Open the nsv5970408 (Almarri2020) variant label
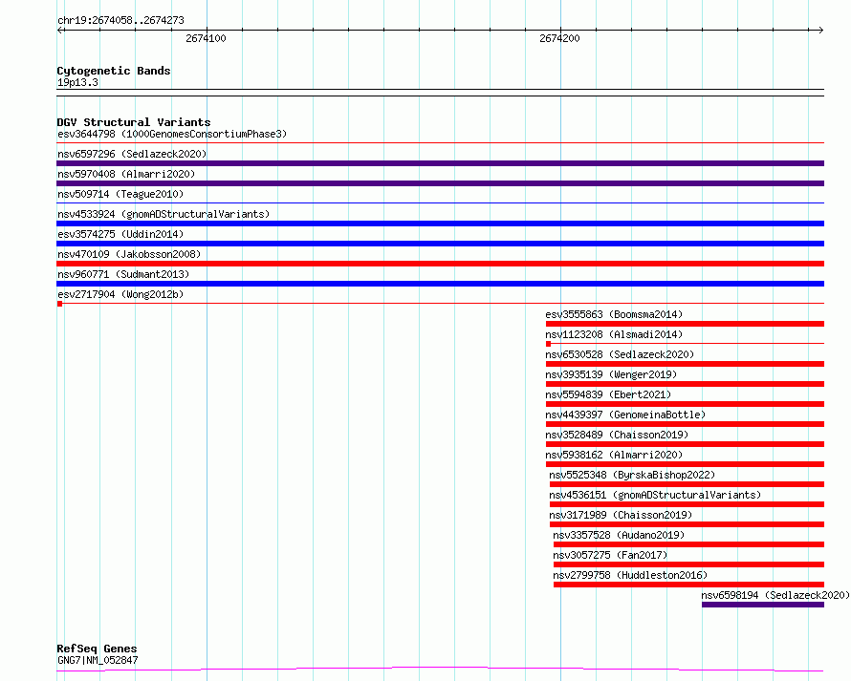The width and height of the screenshot is (851, 681). [x=126, y=174]
